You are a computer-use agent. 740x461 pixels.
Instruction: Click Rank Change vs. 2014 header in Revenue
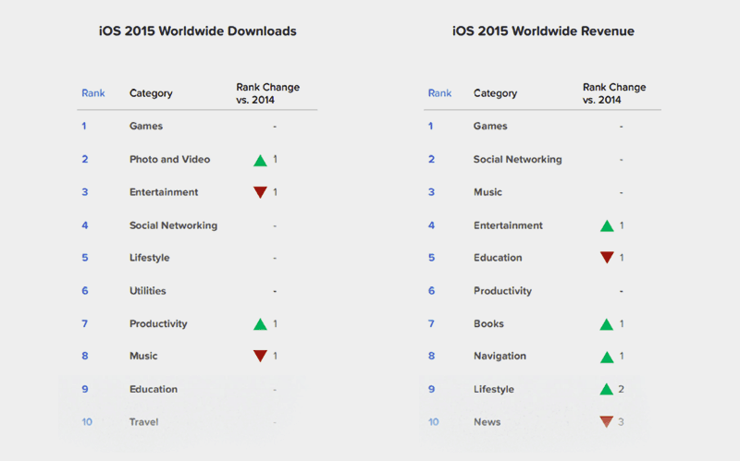click(x=614, y=93)
